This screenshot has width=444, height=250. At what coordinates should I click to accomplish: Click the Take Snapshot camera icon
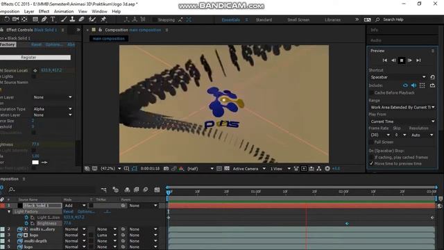[166, 169]
